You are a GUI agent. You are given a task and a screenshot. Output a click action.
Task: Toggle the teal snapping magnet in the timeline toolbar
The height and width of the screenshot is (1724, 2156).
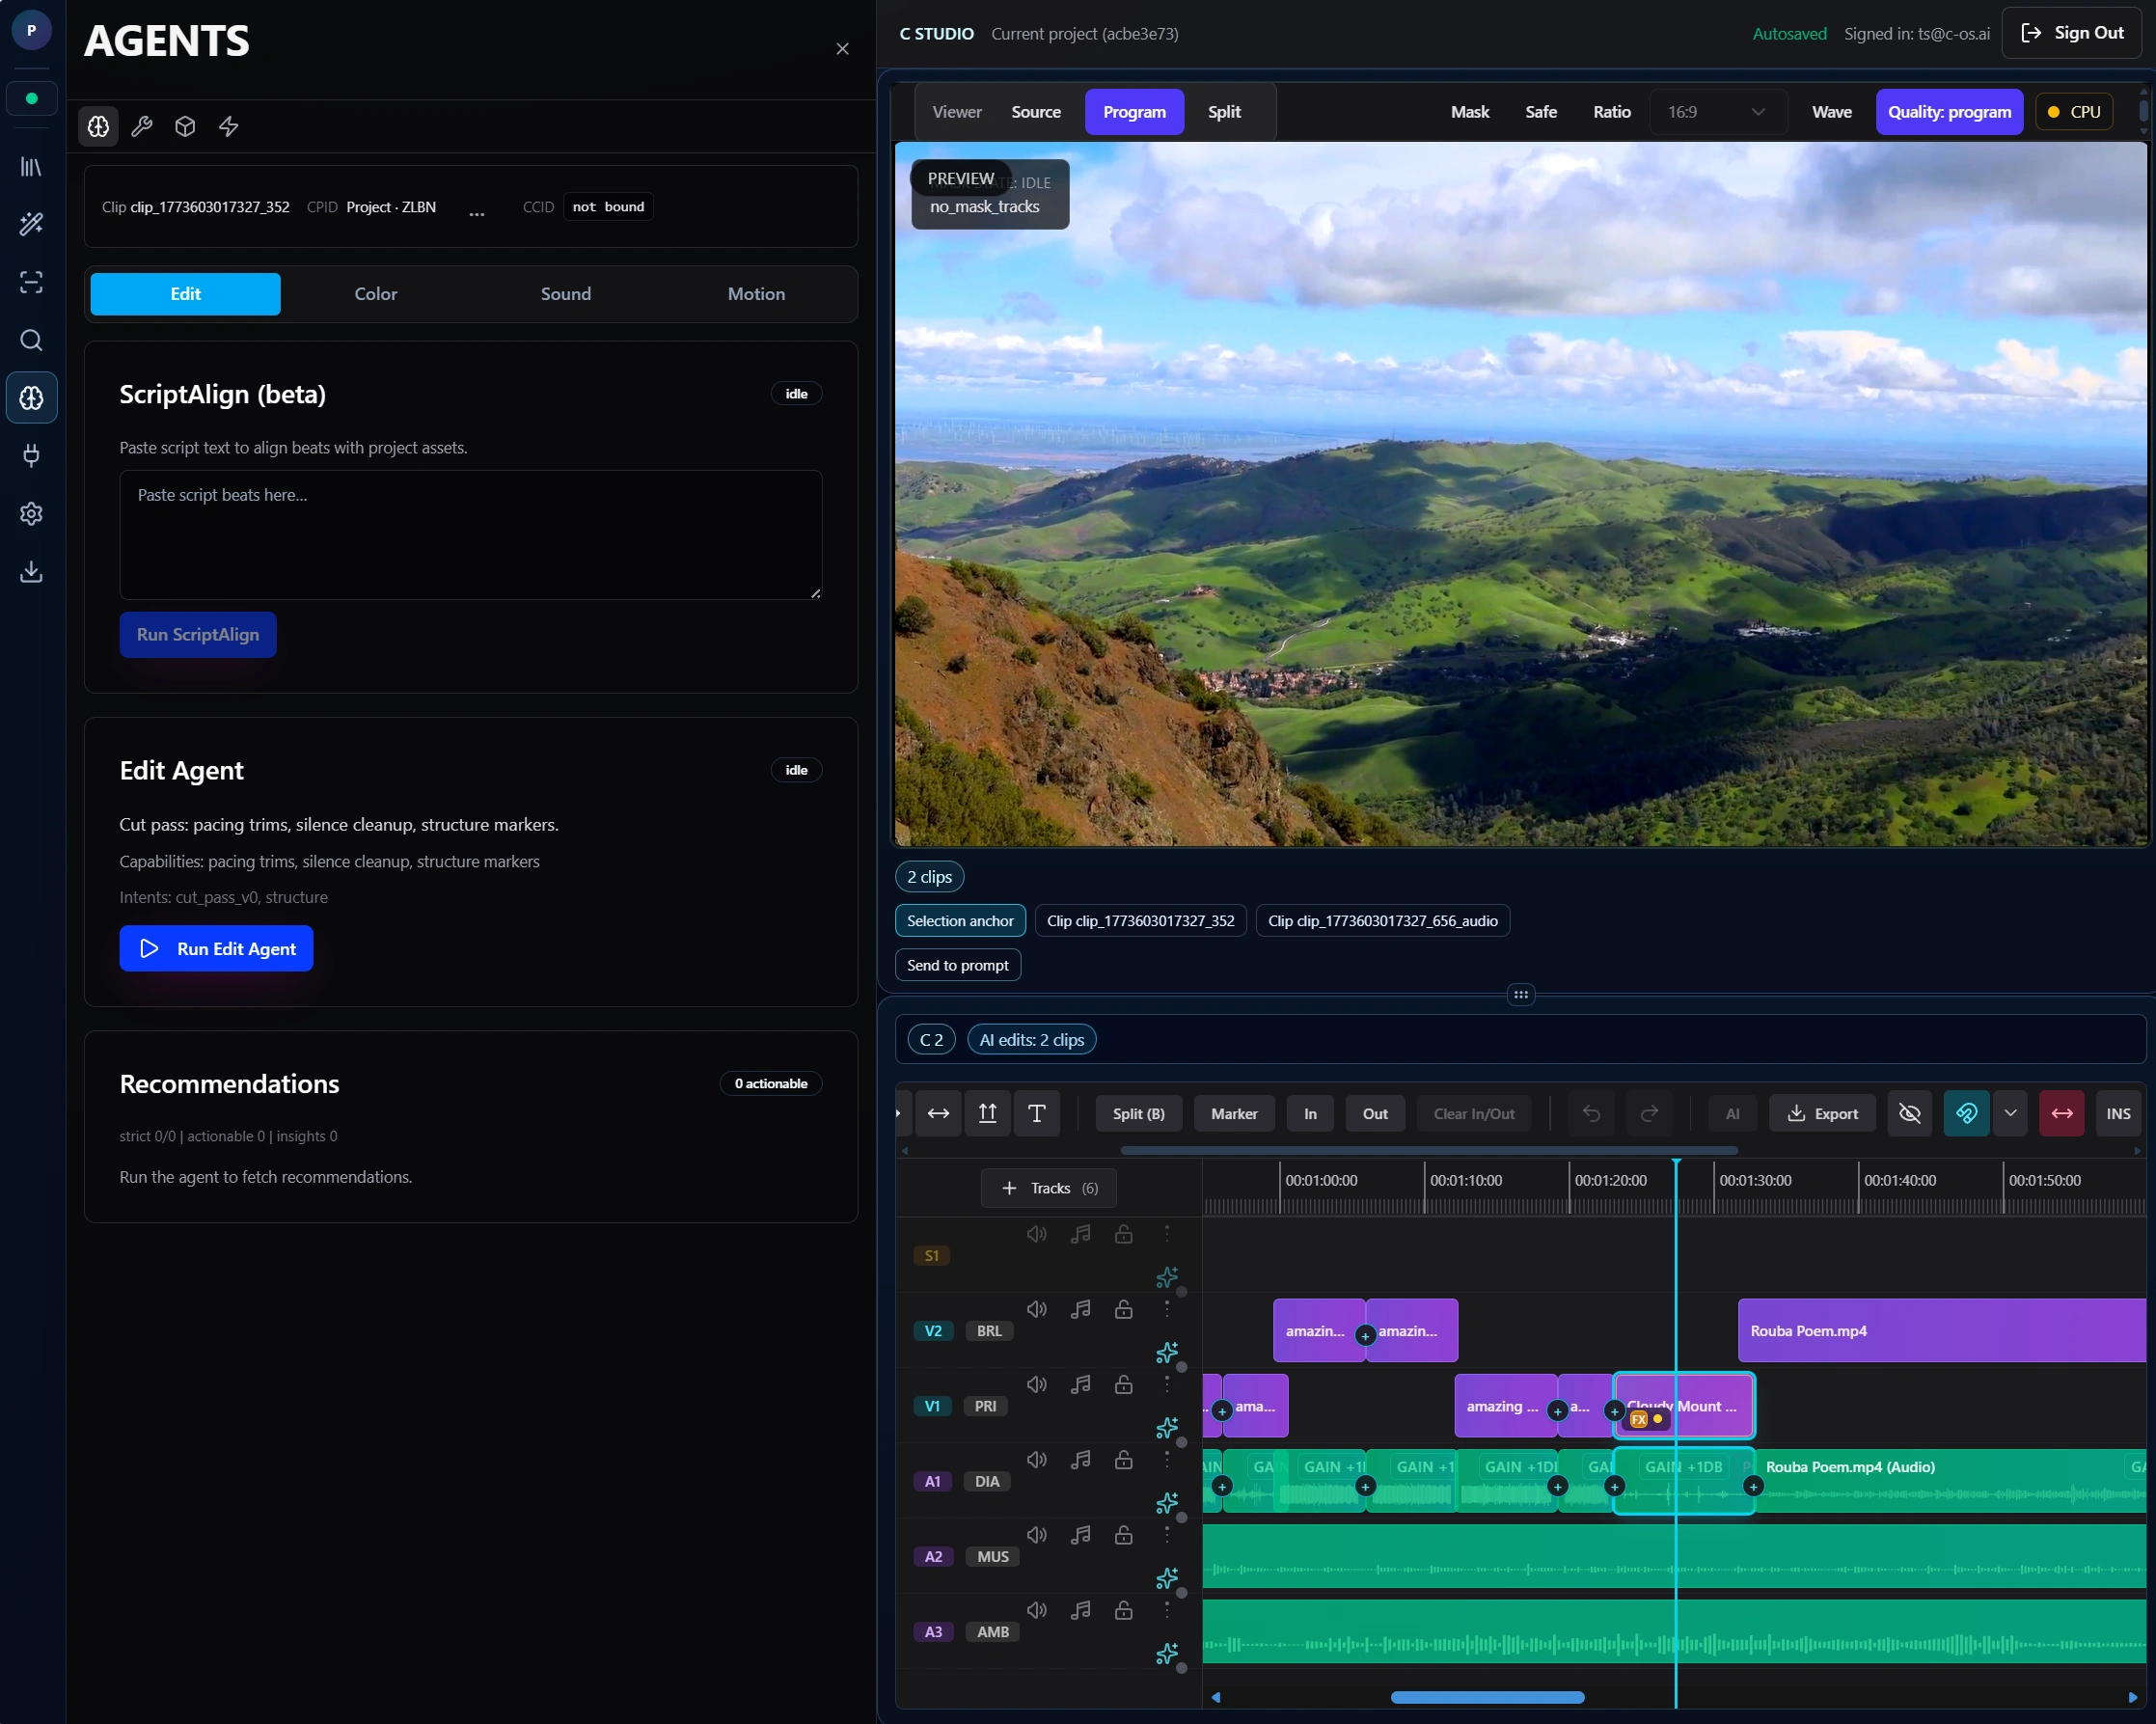pos(1966,1113)
